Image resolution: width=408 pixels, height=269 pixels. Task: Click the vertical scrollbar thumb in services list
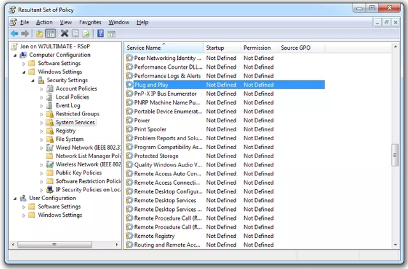395,155
